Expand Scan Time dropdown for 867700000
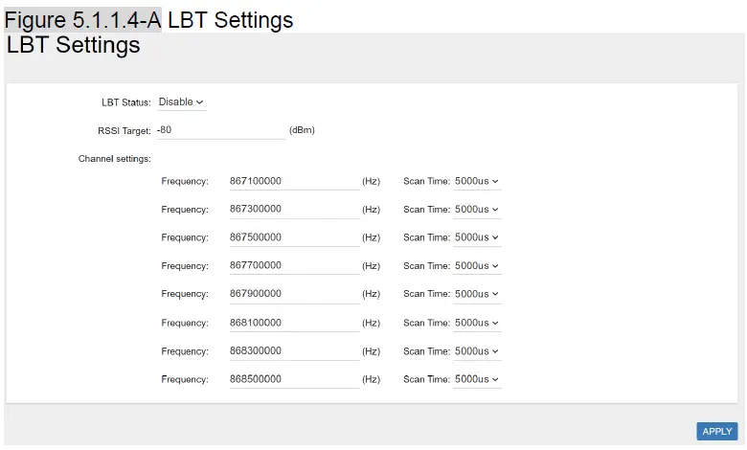747x450 pixels. [x=477, y=265]
